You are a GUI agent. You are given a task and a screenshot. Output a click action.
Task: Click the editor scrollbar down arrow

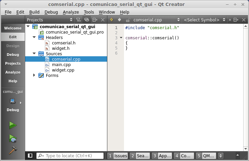click(246, 149)
